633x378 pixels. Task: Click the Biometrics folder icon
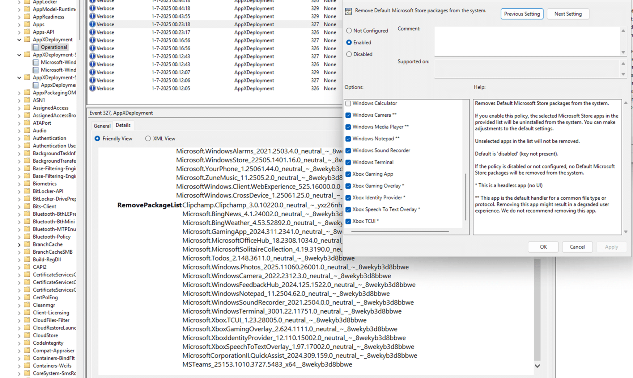pyautogui.click(x=27, y=183)
